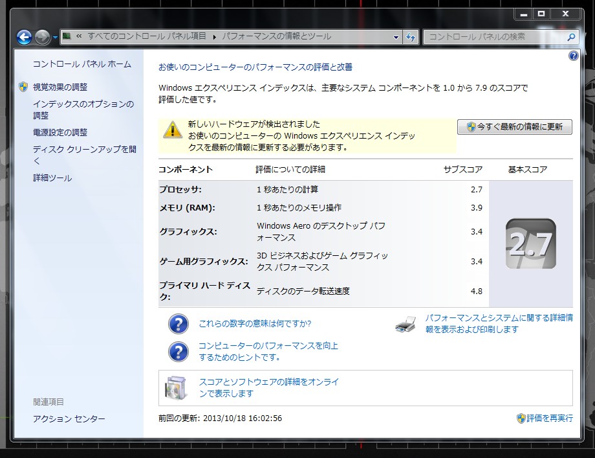Image resolution: width=595 pixels, height=458 pixels.
Task: Open Help via the blue question icon
Action: (574, 56)
